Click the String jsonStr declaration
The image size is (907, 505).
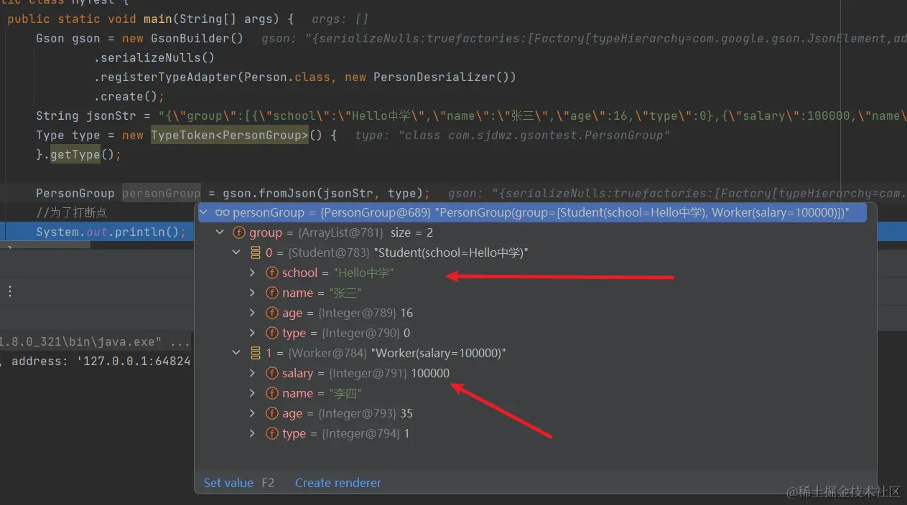[x=85, y=115]
